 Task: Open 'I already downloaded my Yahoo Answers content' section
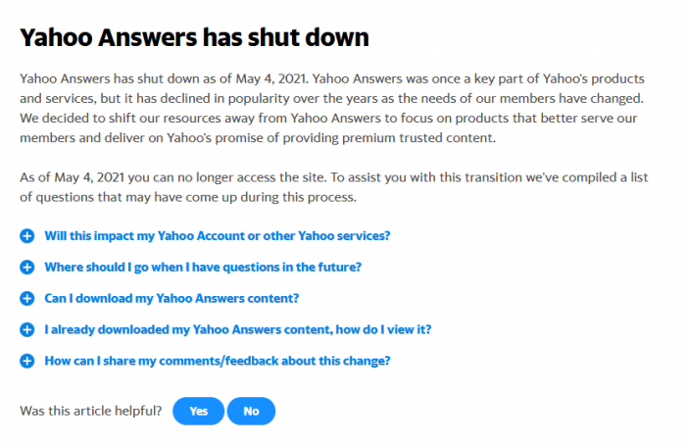[237, 329]
